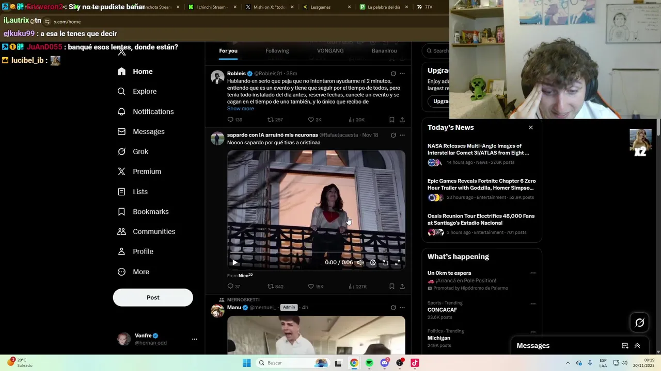
Task: Bookmark the sapardo post
Action: click(392, 286)
